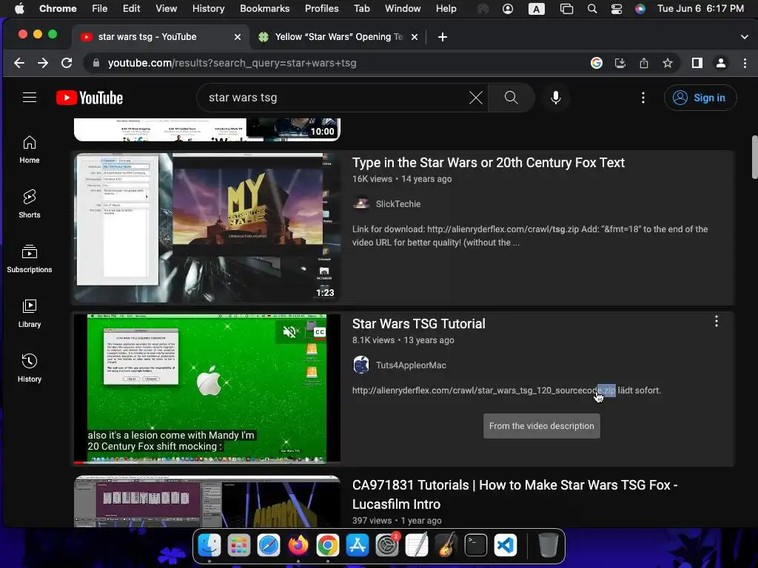Install the app using the address bar install icon
Screen dimensions: 758x568
(620, 63)
